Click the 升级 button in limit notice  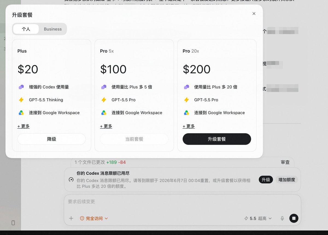point(266,180)
